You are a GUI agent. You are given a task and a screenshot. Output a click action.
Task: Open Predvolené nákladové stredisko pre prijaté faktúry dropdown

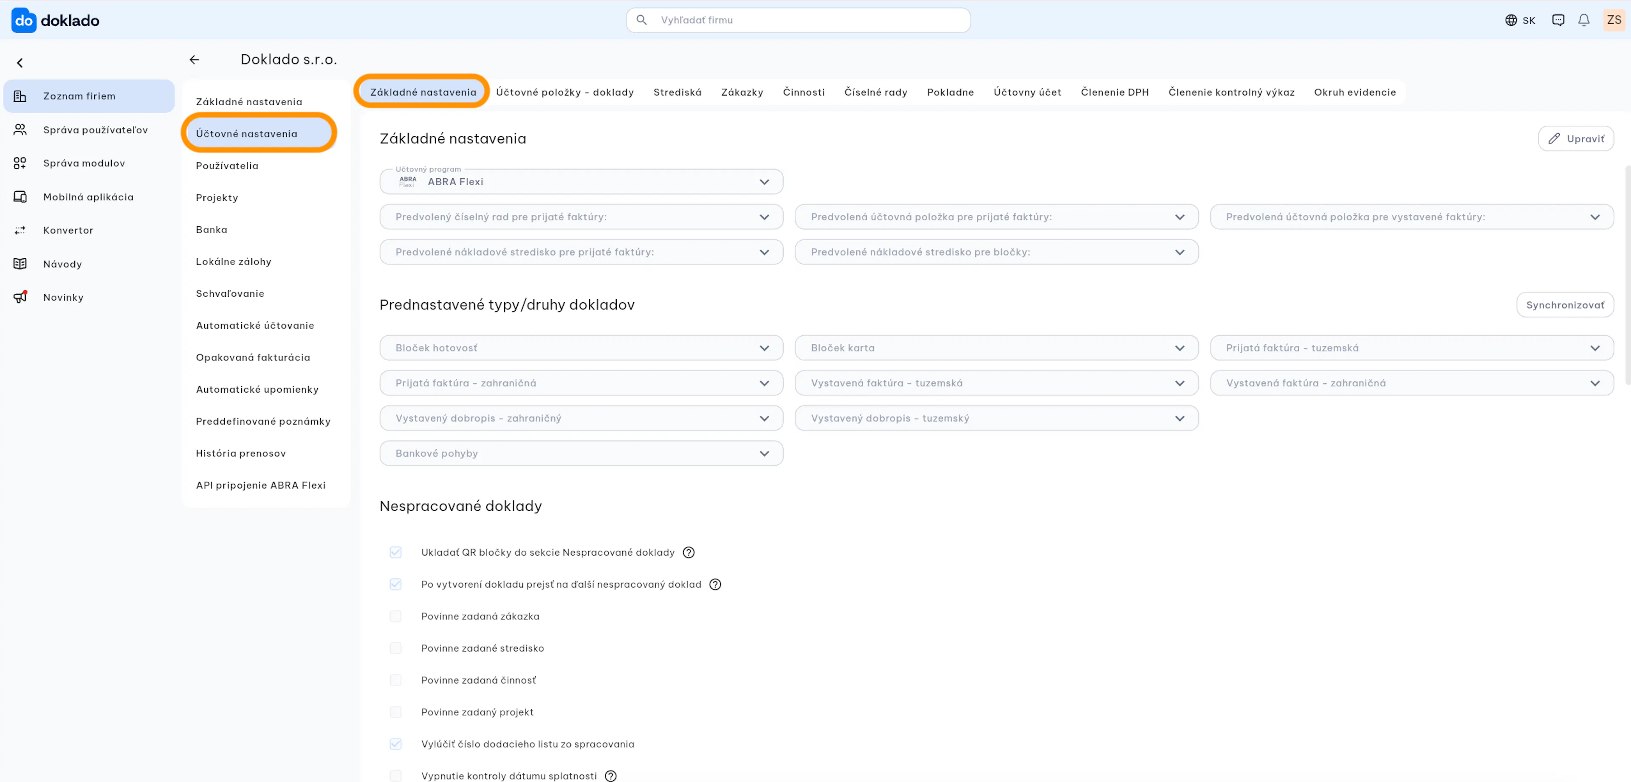coord(581,252)
